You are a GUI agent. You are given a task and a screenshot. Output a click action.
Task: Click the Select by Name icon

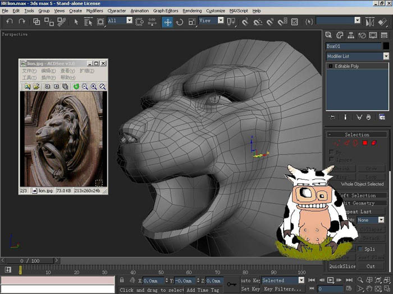88,22
